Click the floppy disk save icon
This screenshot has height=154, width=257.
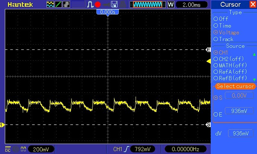click(114, 4)
